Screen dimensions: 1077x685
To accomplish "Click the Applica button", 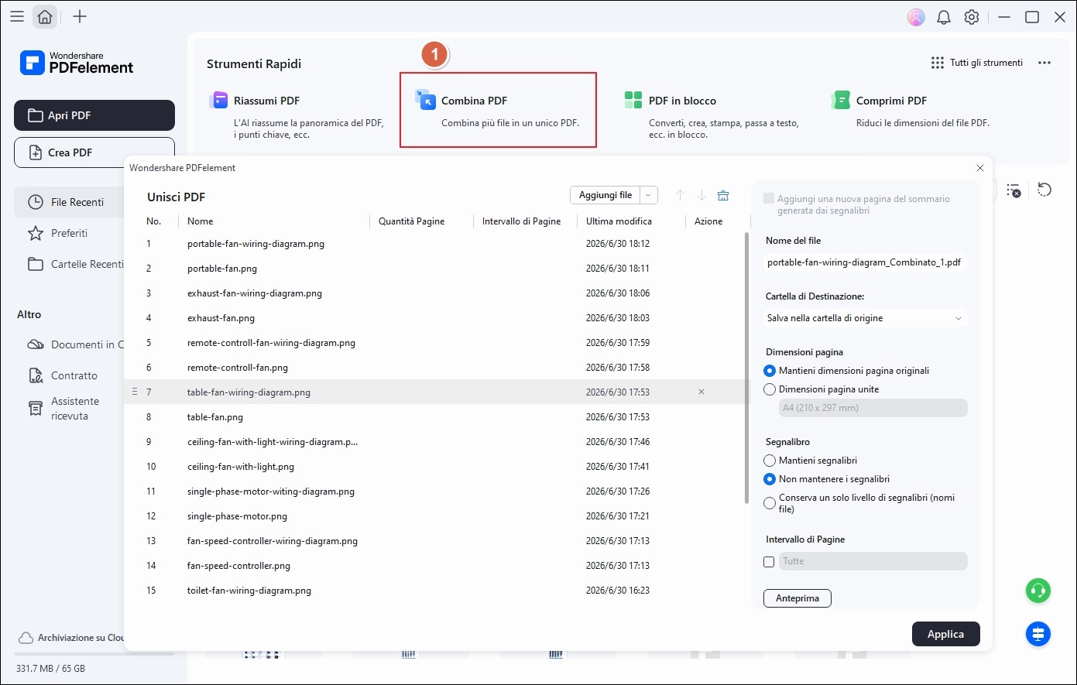I will 946,634.
